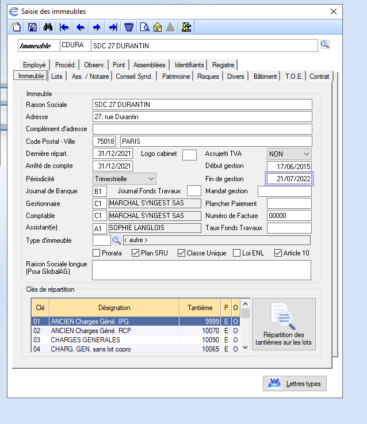The image size is (367, 424).
Task: Click the yellow building toolbar icon
Action: [158, 27]
